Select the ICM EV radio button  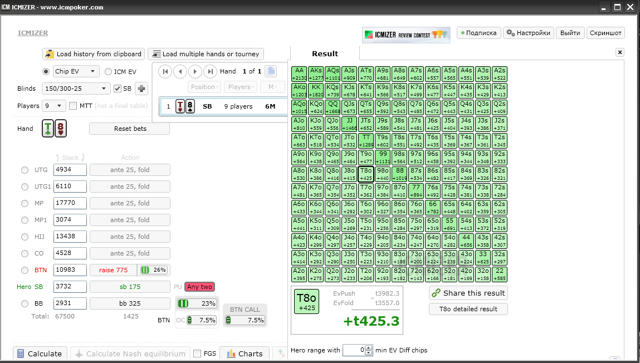108,72
